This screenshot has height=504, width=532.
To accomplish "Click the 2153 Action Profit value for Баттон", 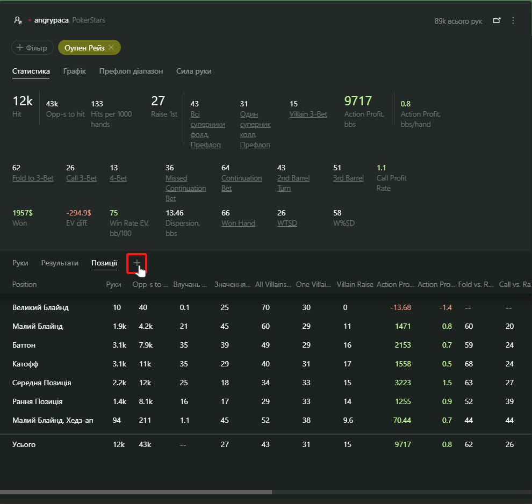I will (x=402, y=345).
